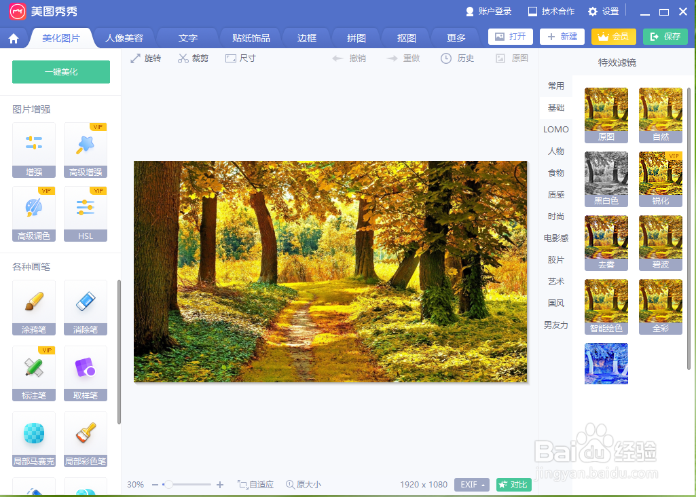Switch to the 贴纸饰品 tab

251,38
